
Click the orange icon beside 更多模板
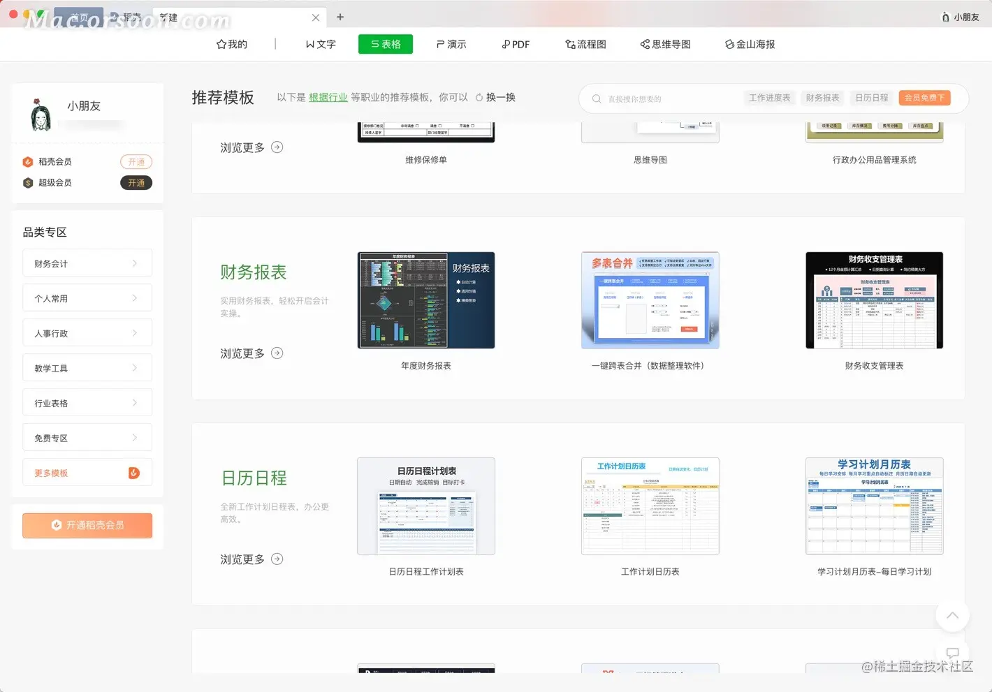(x=134, y=473)
